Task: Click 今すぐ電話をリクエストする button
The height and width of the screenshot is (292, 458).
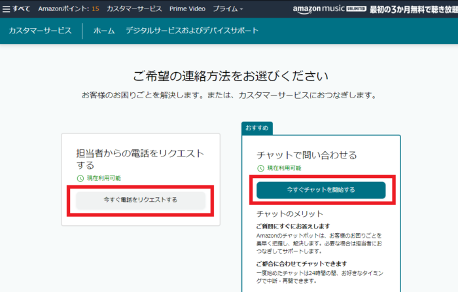Action: 141,200
